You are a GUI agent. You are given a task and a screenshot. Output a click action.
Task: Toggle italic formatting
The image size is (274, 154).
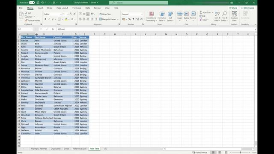pos(49,19)
